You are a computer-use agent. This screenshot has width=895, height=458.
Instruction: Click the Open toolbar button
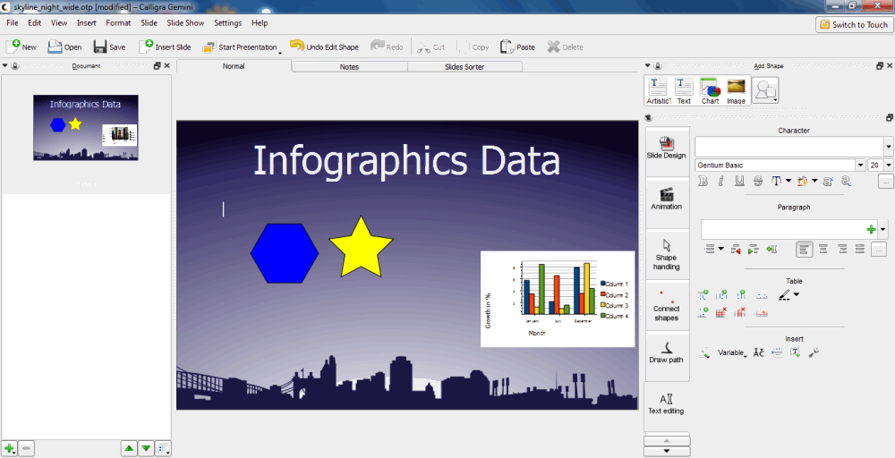click(x=64, y=47)
